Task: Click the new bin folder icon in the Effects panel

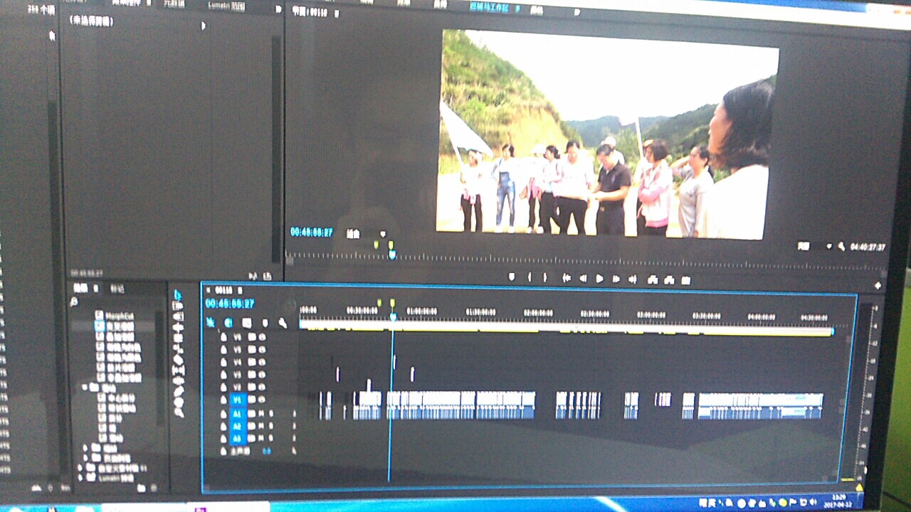Action: pyautogui.click(x=141, y=488)
